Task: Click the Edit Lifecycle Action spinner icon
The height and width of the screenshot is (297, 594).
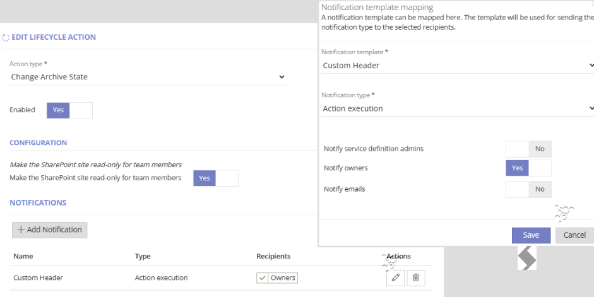Action: pos(6,37)
